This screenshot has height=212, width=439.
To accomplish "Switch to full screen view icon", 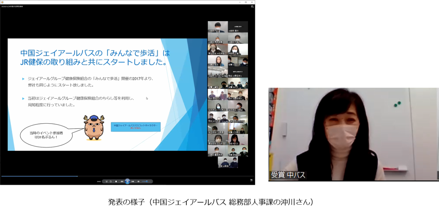I will click(x=251, y=180).
